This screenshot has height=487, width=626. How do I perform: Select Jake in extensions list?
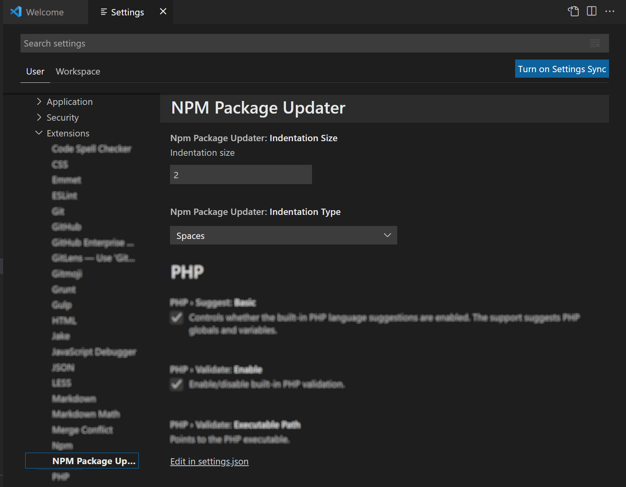[61, 336]
